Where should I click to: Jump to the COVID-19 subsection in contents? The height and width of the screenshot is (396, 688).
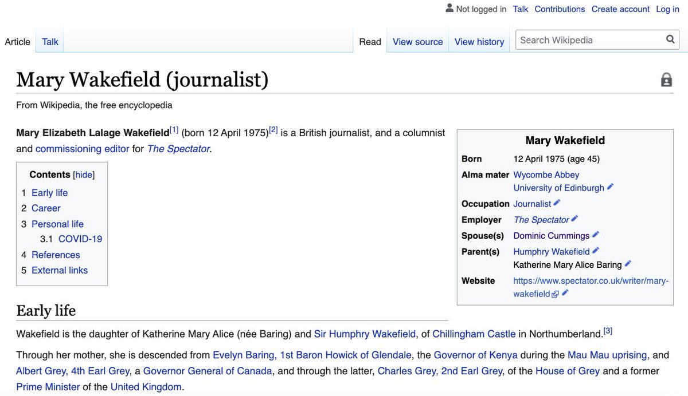80,239
